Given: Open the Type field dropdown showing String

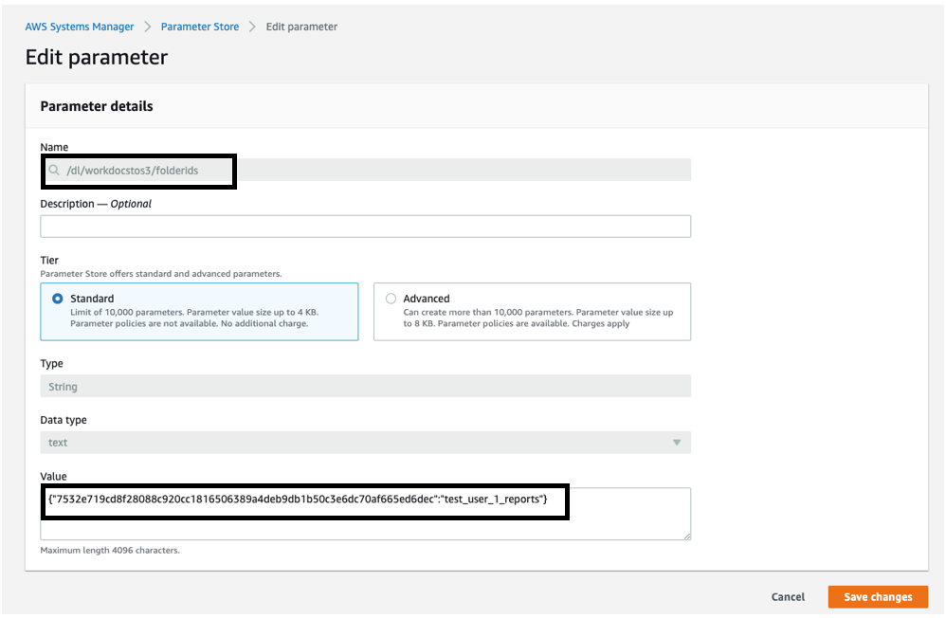Looking at the screenshot, I should pyautogui.click(x=365, y=386).
